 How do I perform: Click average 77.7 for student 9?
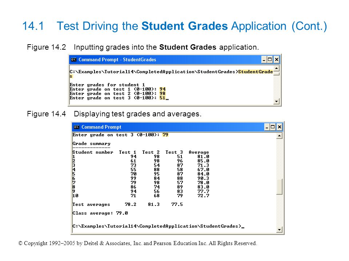click(x=203, y=191)
